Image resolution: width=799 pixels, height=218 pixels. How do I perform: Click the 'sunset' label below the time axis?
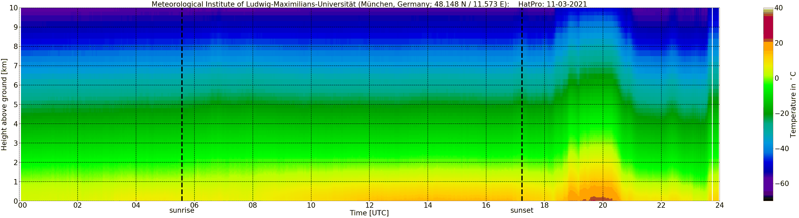click(x=522, y=211)
